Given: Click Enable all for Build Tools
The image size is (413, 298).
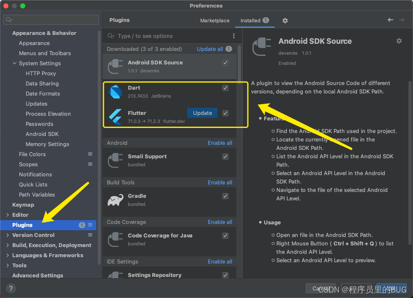Looking at the screenshot, I should coord(220,183).
